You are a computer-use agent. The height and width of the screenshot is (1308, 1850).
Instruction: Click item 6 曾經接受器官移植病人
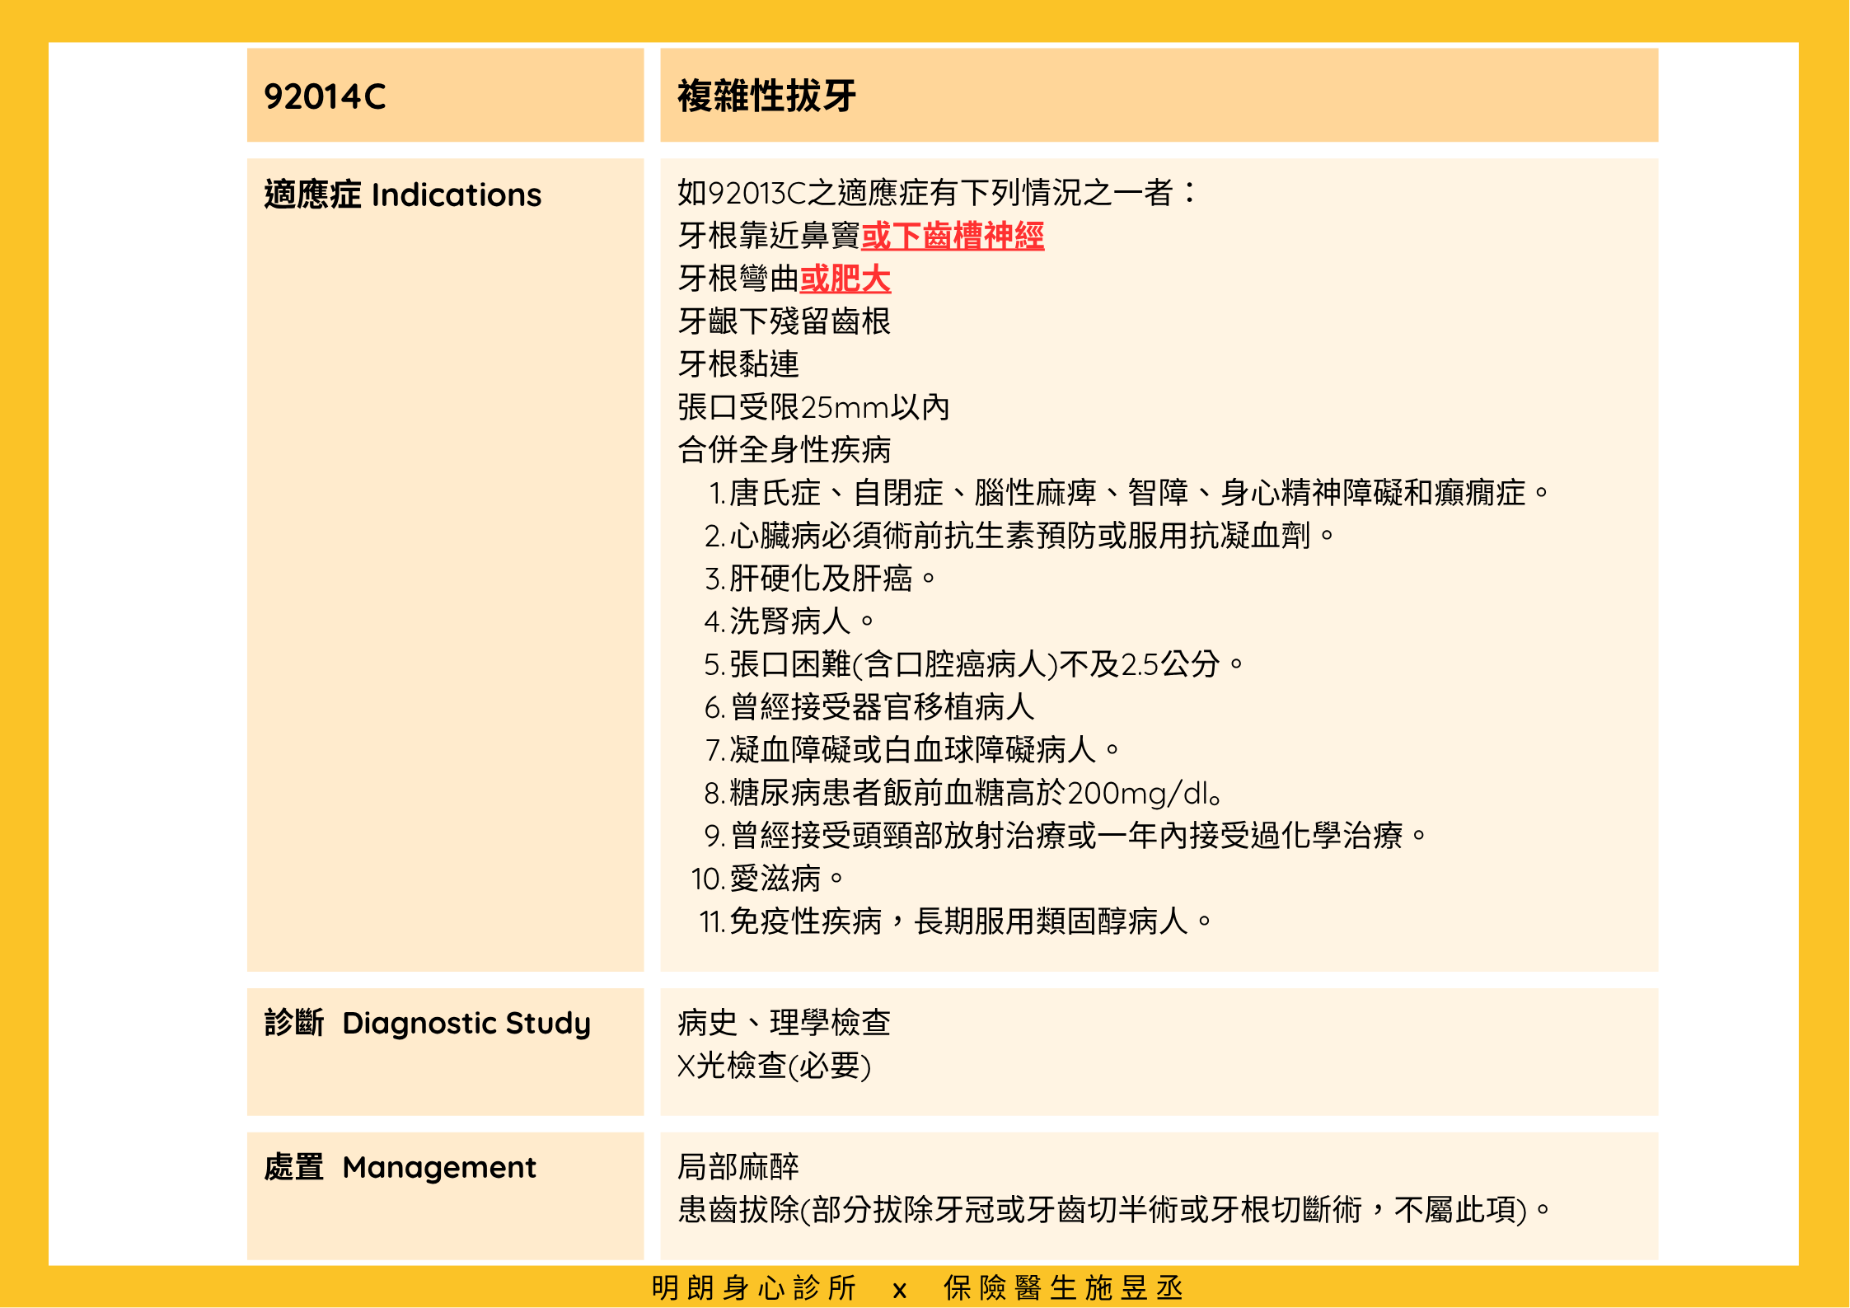pyautogui.click(x=869, y=707)
